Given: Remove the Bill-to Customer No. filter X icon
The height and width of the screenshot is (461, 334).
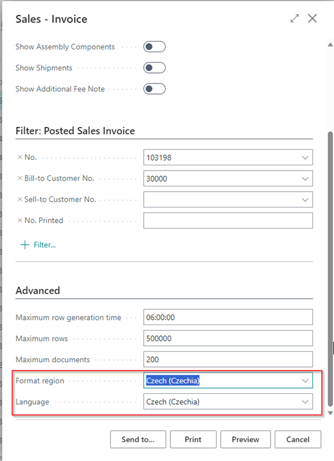Looking at the screenshot, I should [20, 178].
